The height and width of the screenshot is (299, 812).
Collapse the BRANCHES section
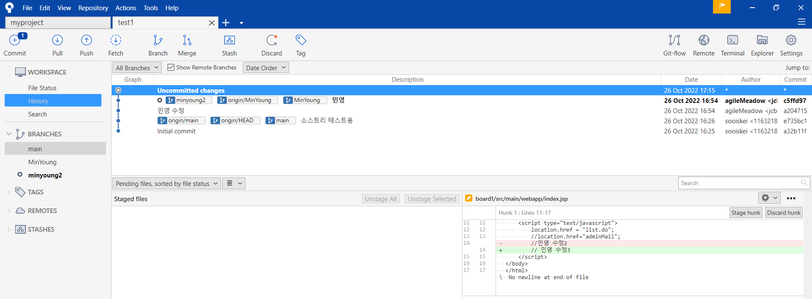(x=9, y=134)
